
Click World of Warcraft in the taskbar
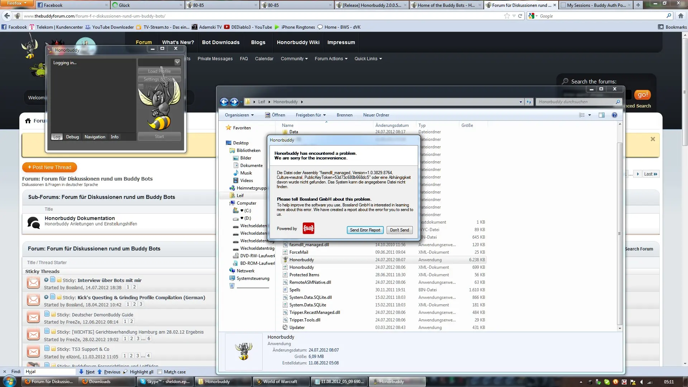click(x=281, y=382)
